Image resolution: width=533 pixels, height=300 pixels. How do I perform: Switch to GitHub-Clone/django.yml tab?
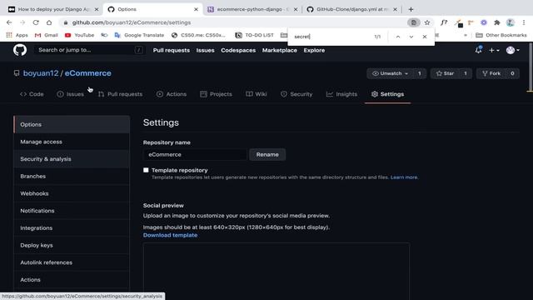click(x=351, y=9)
